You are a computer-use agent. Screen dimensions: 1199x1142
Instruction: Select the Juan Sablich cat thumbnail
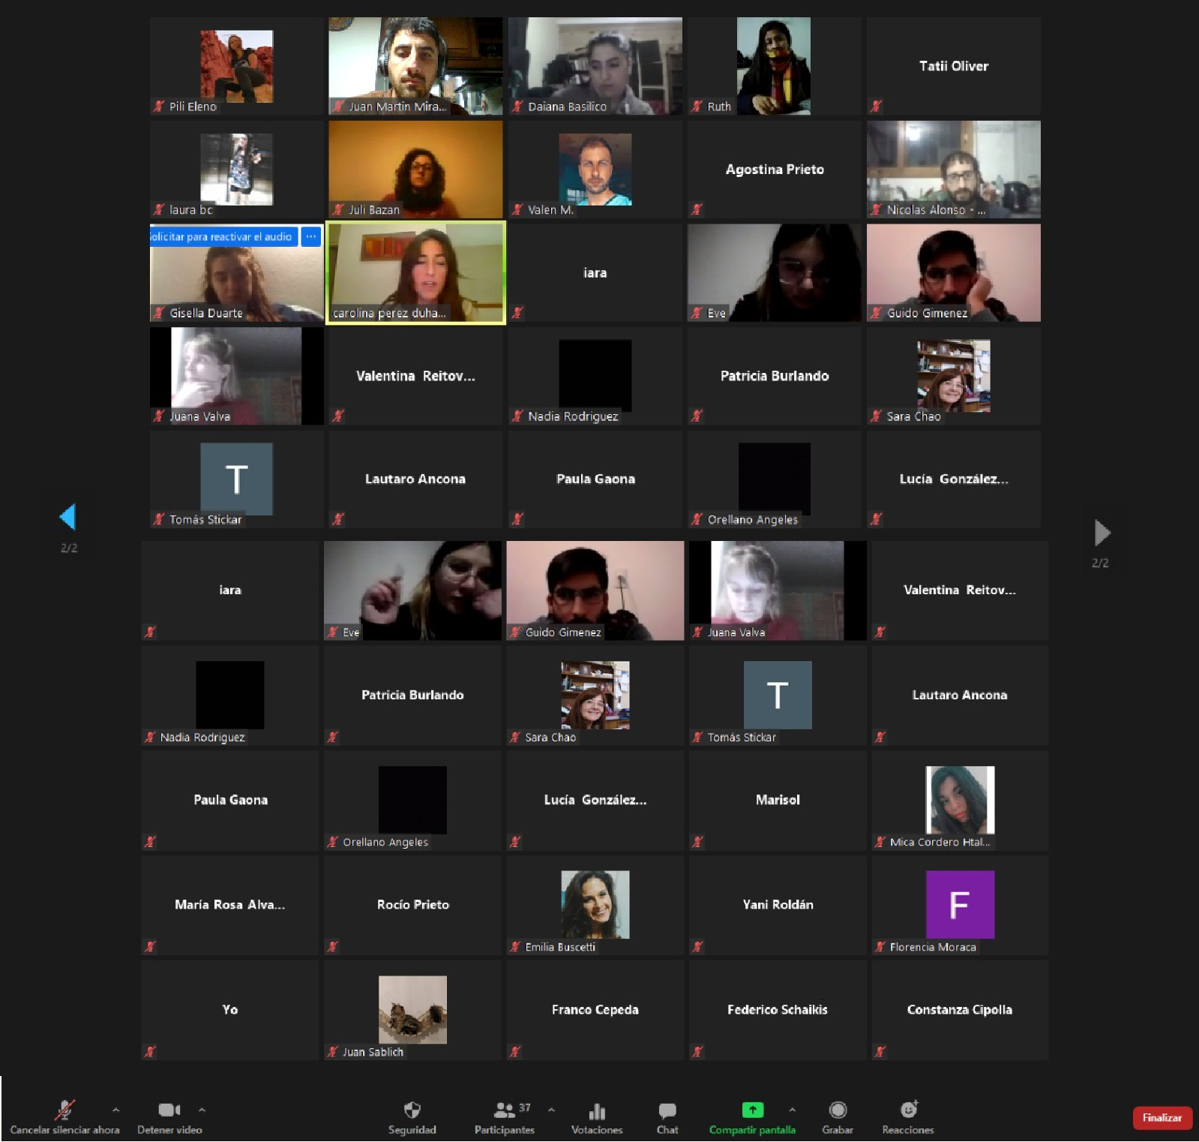click(x=412, y=1009)
